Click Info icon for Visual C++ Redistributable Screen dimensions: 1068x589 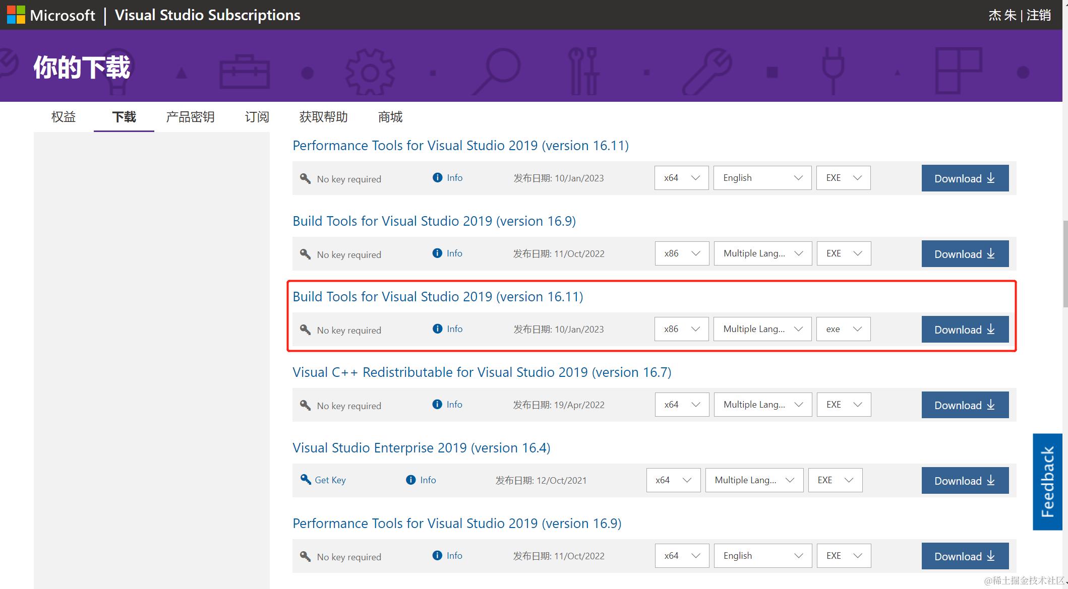pyautogui.click(x=437, y=404)
